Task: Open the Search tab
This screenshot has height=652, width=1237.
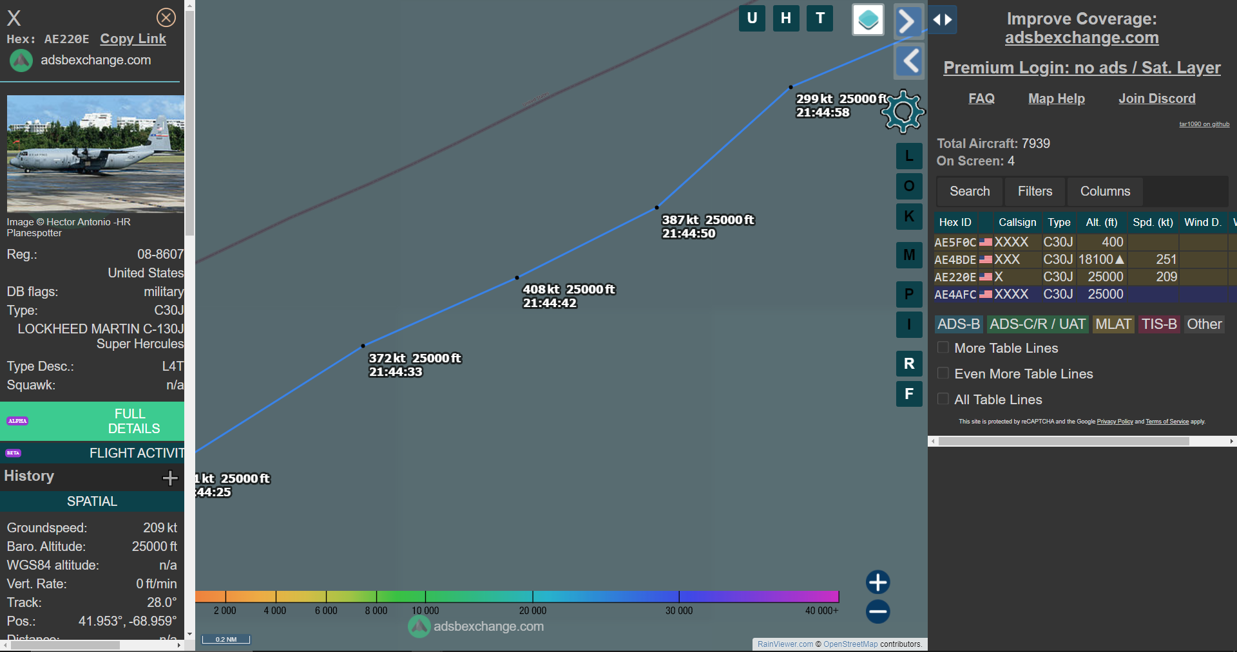Action: coord(970,191)
